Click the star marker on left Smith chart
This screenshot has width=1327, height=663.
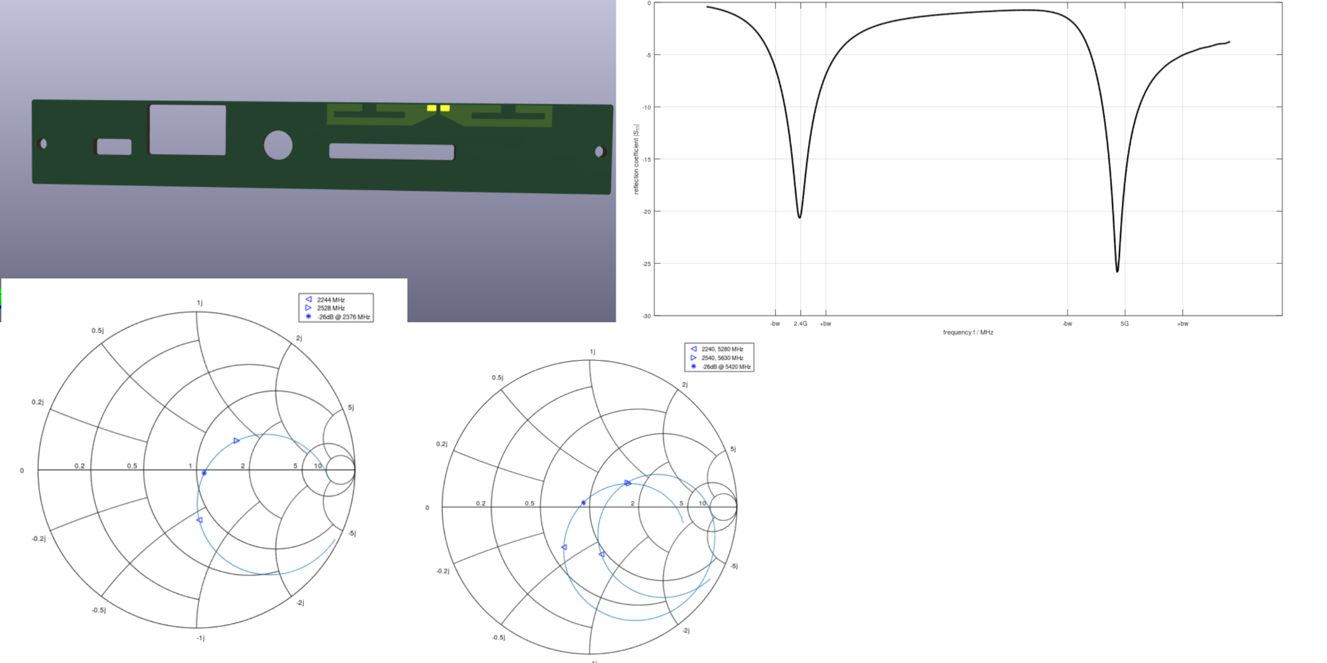(x=204, y=473)
